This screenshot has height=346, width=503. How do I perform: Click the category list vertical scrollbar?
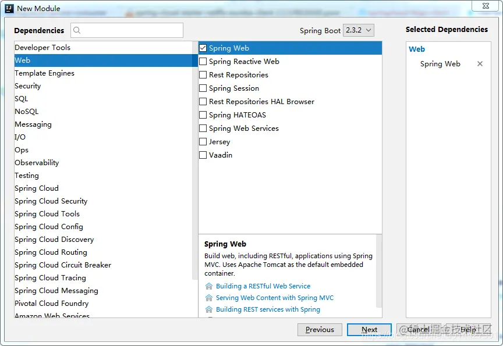(x=194, y=160)
